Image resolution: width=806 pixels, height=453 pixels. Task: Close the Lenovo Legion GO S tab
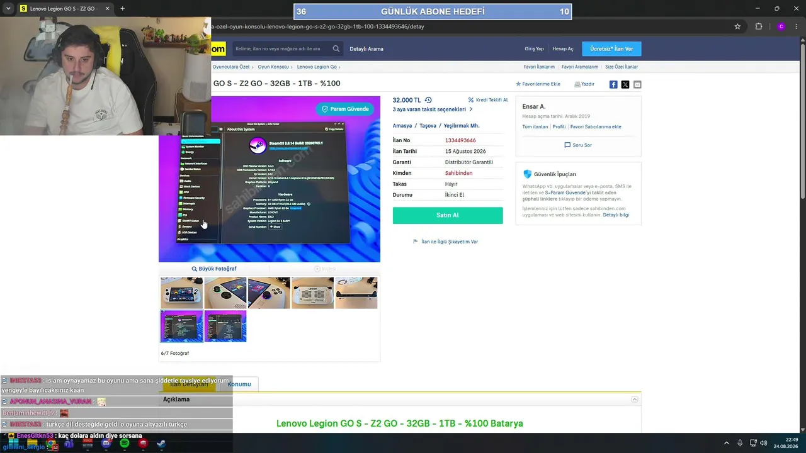107,9
